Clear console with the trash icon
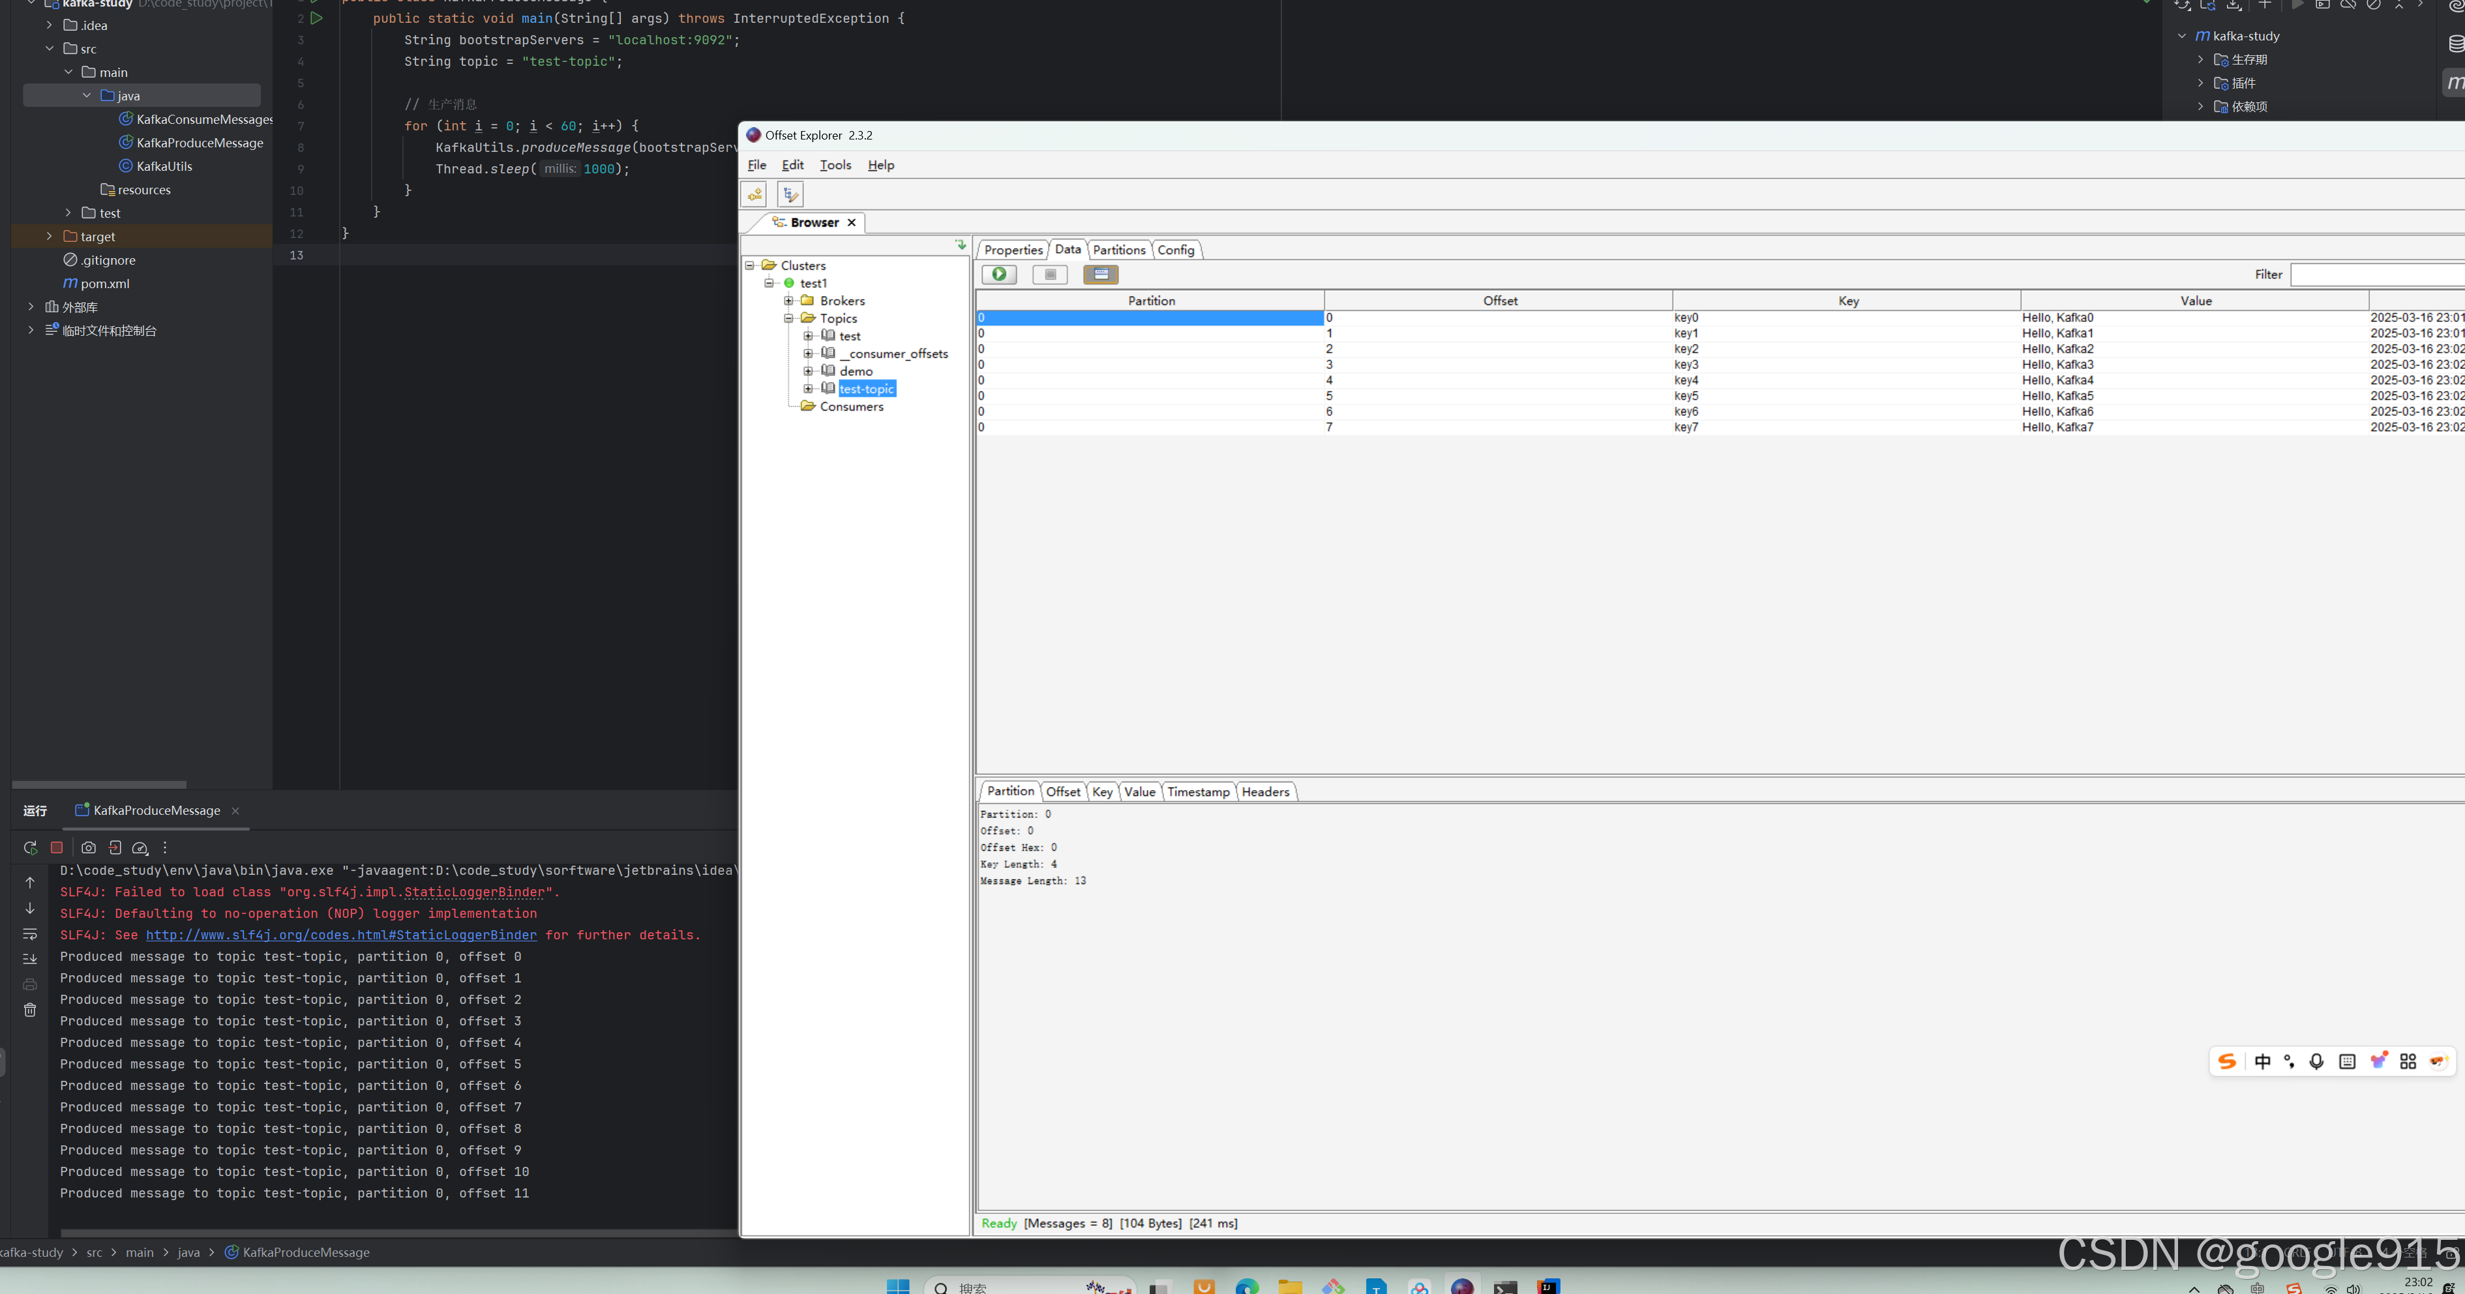 29,1010
